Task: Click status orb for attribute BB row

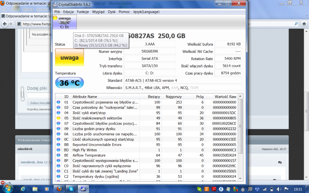Action: [x=58, y=145]
